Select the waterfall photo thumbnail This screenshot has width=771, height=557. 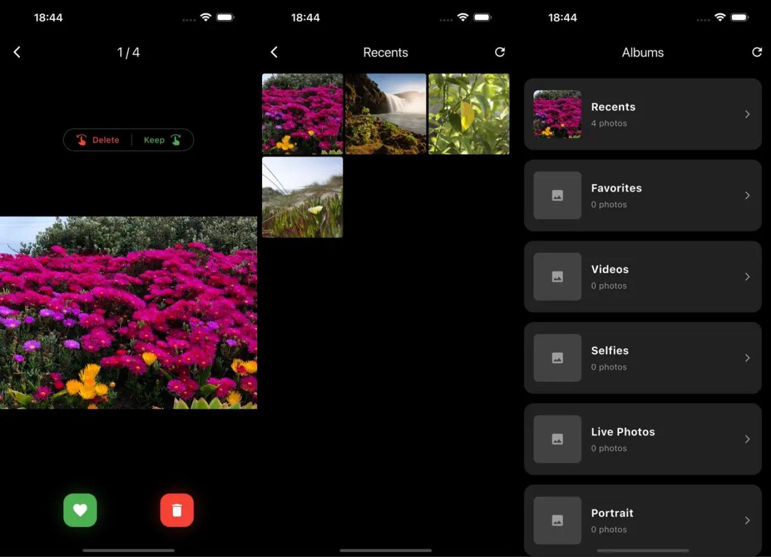coord(385,114)
